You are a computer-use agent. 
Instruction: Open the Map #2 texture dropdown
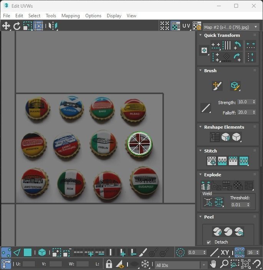pyautogui.click(x=231, y=27)
